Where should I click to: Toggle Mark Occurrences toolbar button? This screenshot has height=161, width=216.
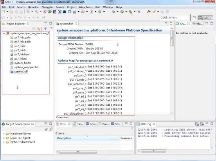pyautogui.click(x=162, y=12)
